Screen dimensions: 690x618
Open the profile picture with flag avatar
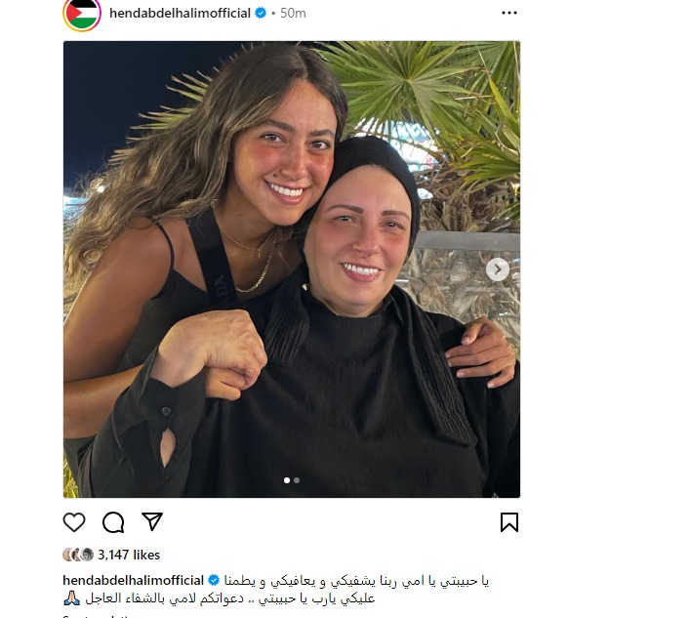82,14
